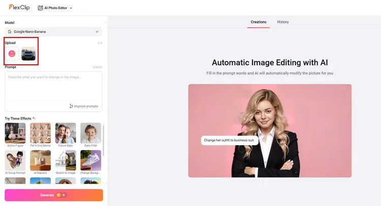Click the Try These Effects sparkle icon
The width and height of the screenshot is (381, 206).
coord(34,118)
